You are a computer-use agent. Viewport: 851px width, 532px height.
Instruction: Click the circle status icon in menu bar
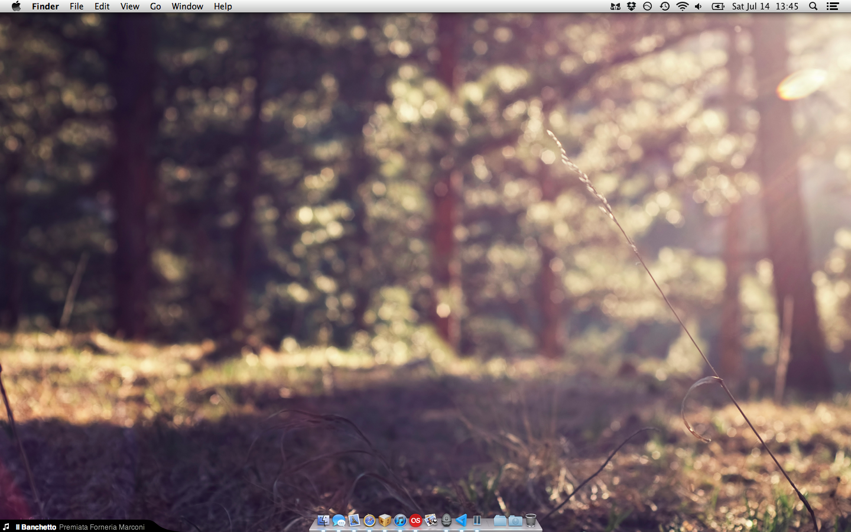pyautogui.click(x=648, y=7)
